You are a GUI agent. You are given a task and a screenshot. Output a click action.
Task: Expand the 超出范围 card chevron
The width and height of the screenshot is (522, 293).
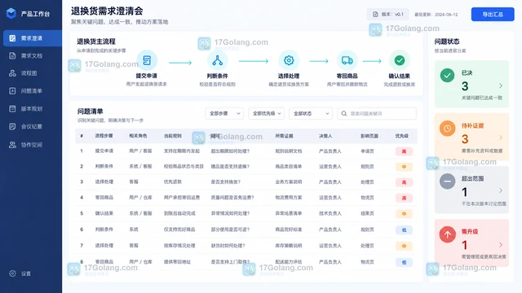[501, 190]
